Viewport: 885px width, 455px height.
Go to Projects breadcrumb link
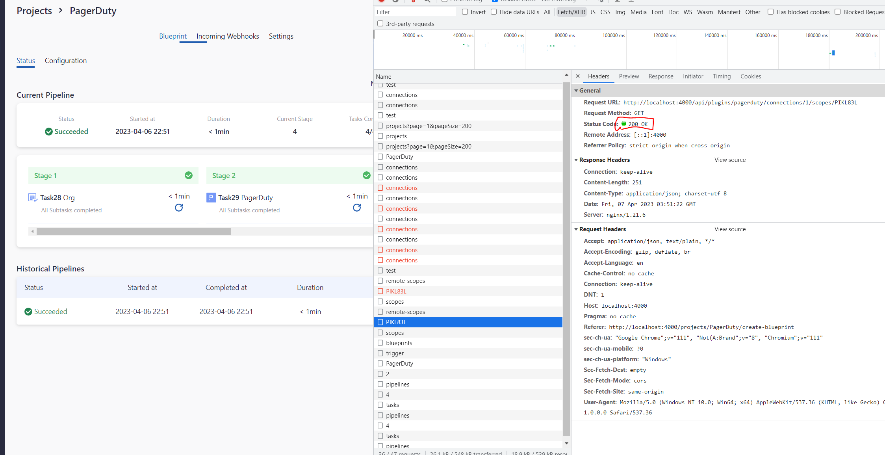pos(34,11)
